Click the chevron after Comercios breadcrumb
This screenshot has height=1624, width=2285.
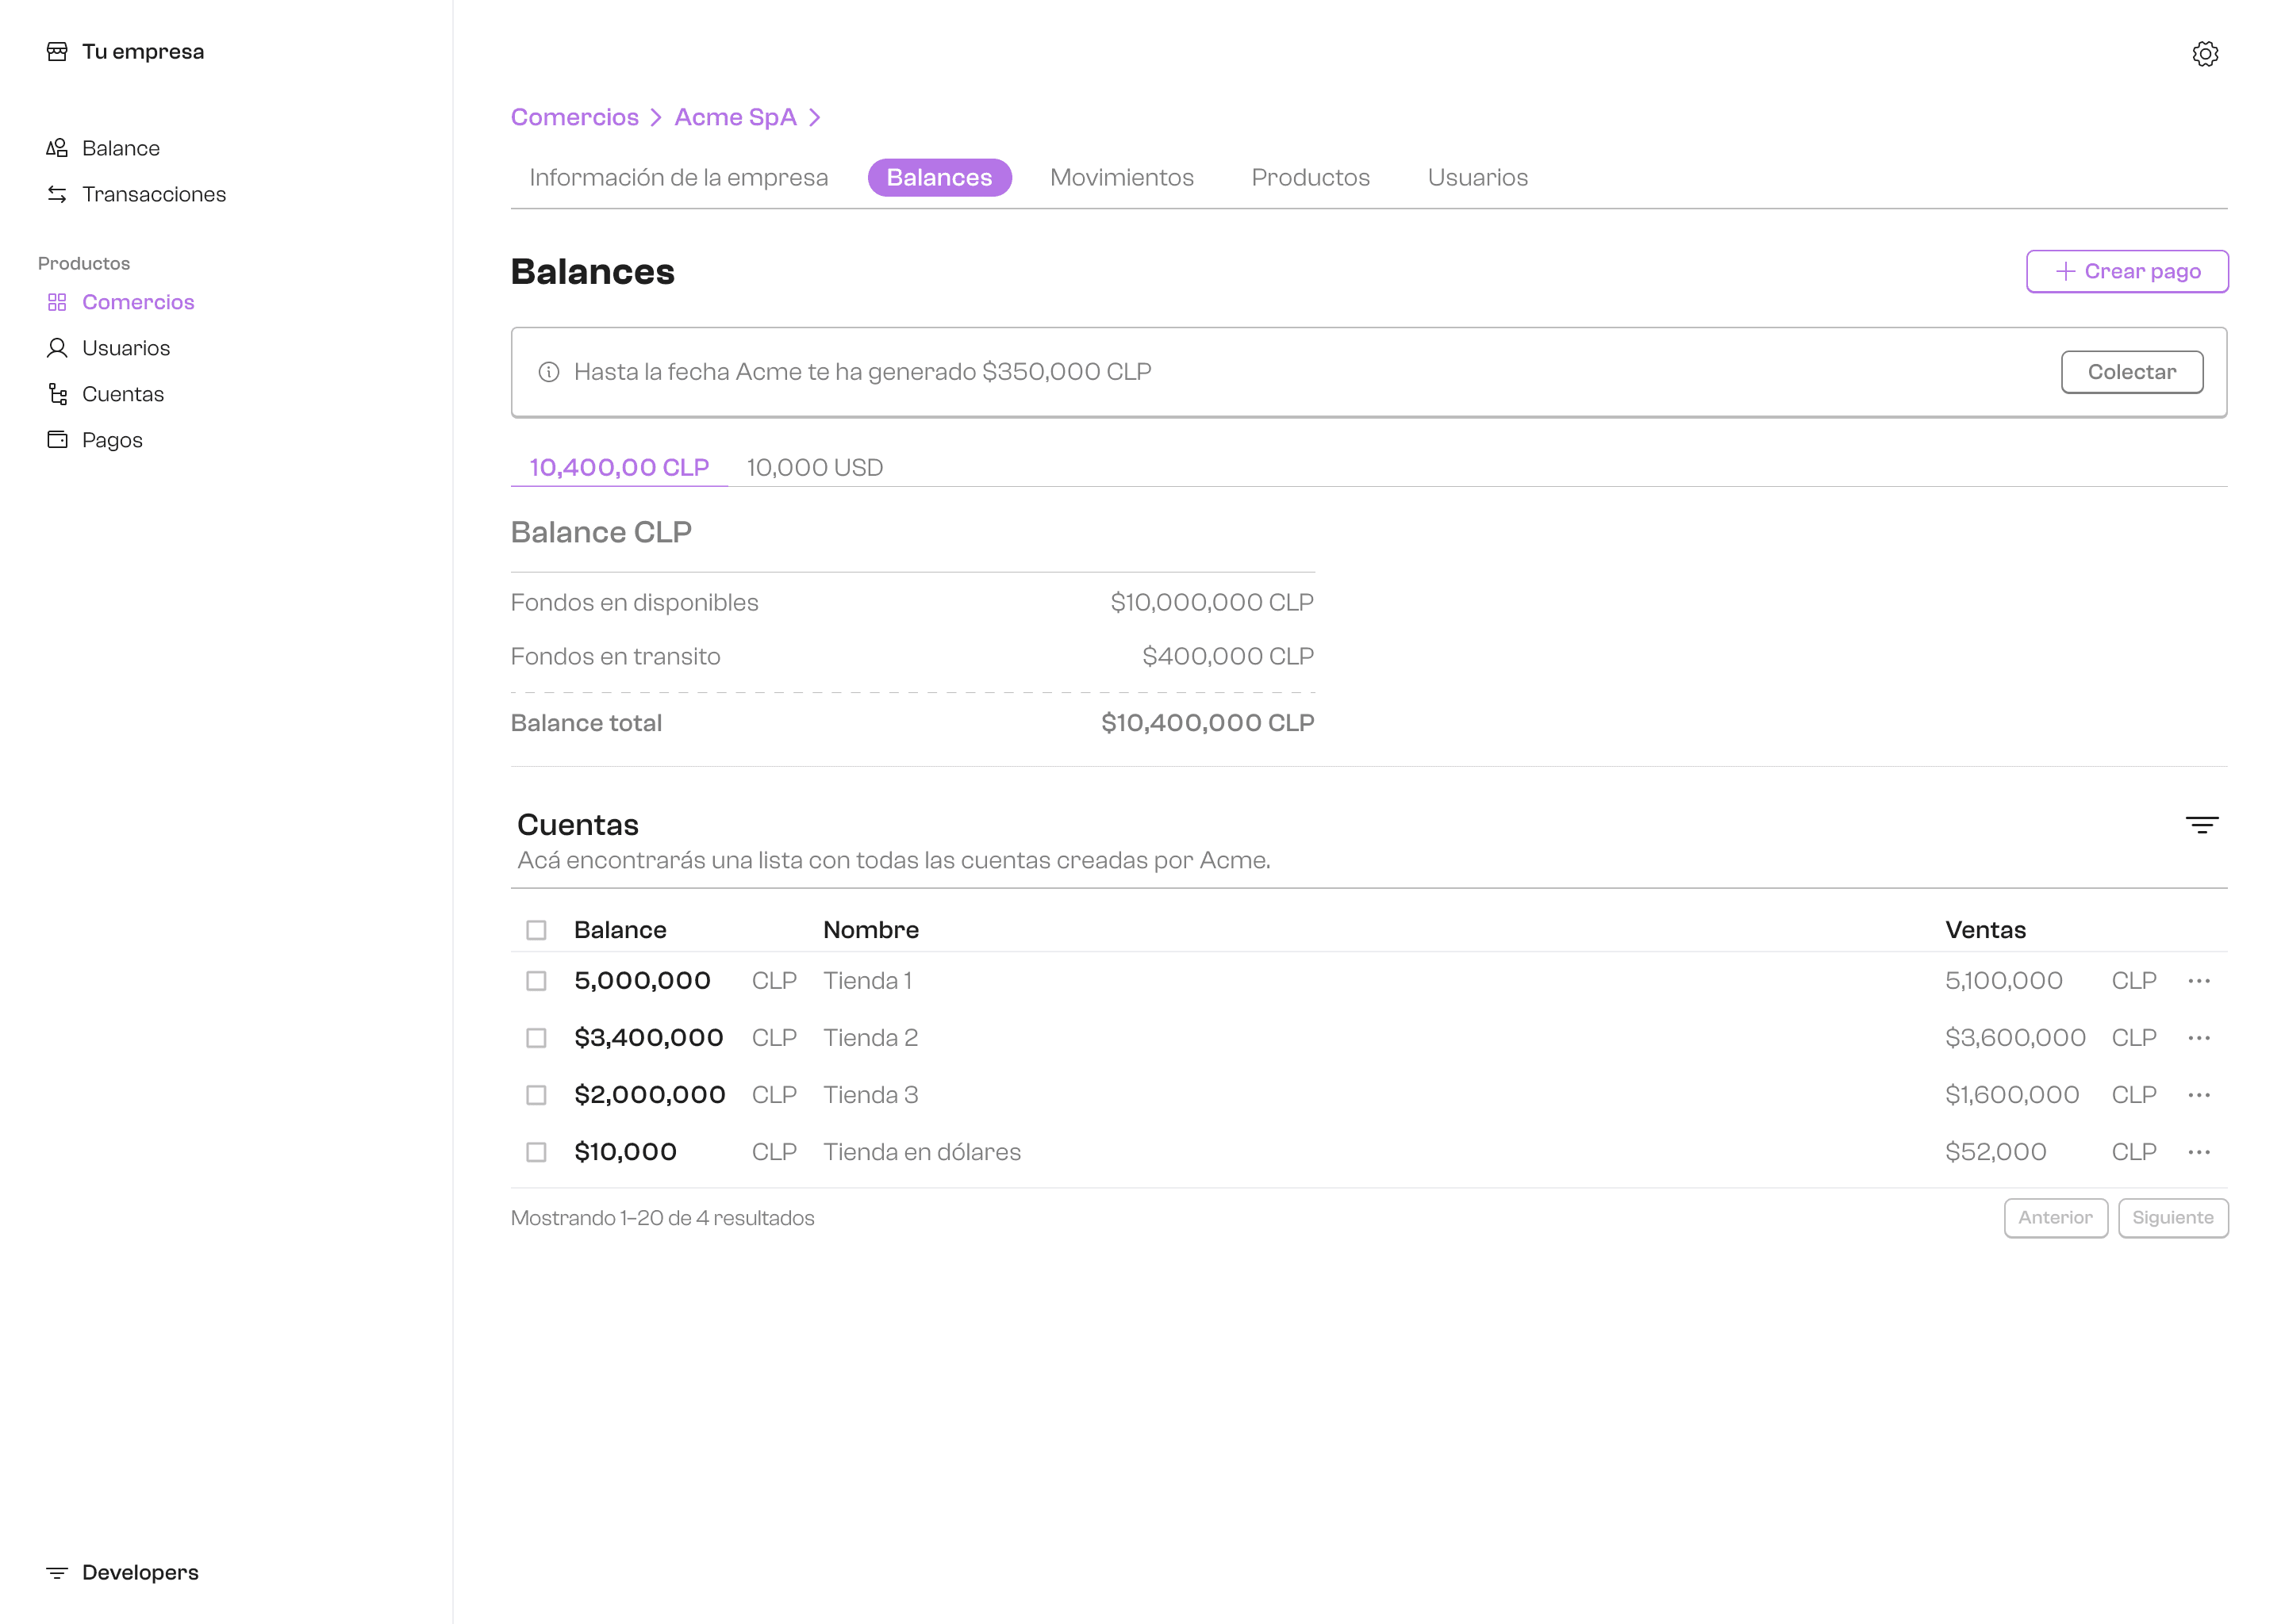[656, 118]
